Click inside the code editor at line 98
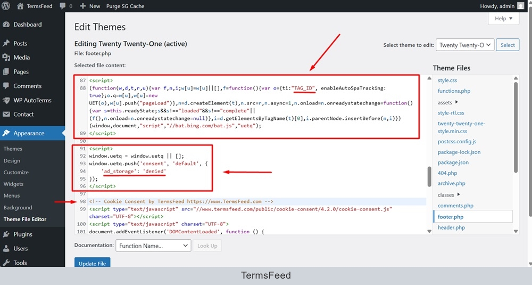Screen dimensions: 532x285 [x=257, y=201]
